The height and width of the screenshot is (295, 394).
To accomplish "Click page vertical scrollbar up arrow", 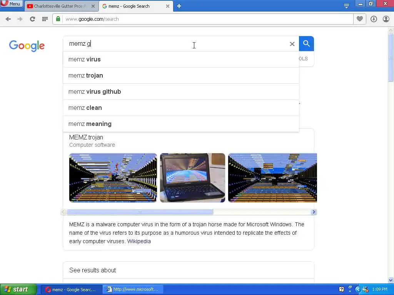I will click(x=391, y=30).
